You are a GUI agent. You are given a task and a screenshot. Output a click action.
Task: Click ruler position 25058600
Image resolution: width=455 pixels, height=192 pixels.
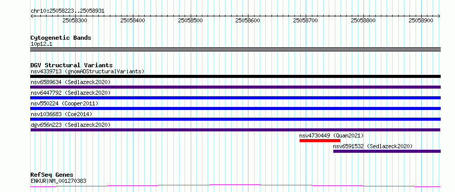click(x=248, y=20)
